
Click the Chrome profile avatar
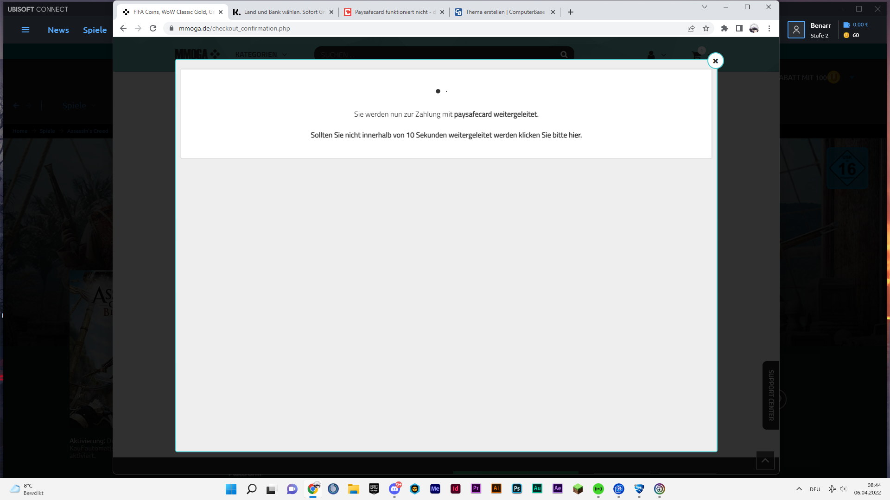pos(754,28)
